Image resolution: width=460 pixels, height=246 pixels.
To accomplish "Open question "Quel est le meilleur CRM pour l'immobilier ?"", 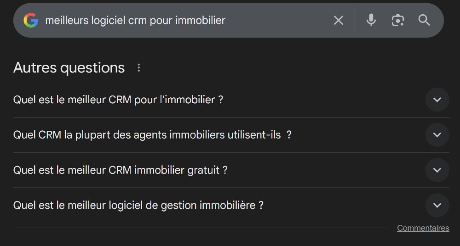I will coord(118,100).
